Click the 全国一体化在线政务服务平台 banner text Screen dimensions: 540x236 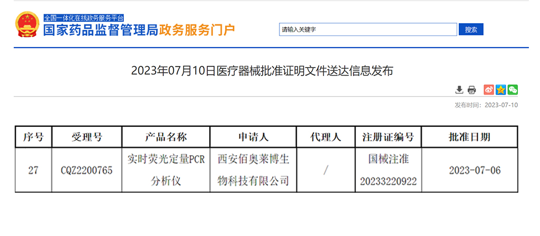[84, 18]
